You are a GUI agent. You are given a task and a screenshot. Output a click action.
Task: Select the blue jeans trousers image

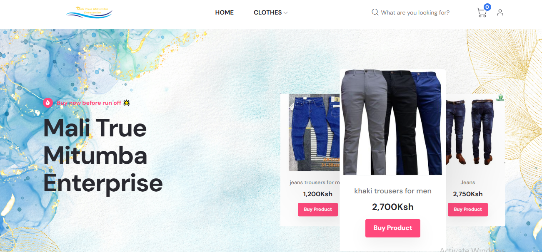click(x=314, y=133)
